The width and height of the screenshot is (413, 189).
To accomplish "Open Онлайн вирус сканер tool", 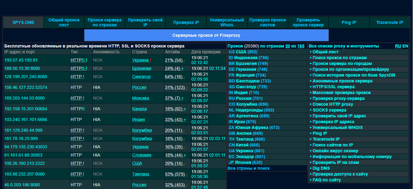I will click(x=335, y=151).
